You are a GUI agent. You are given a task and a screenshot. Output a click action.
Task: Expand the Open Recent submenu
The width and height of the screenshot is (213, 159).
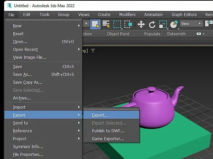[43, 50]
